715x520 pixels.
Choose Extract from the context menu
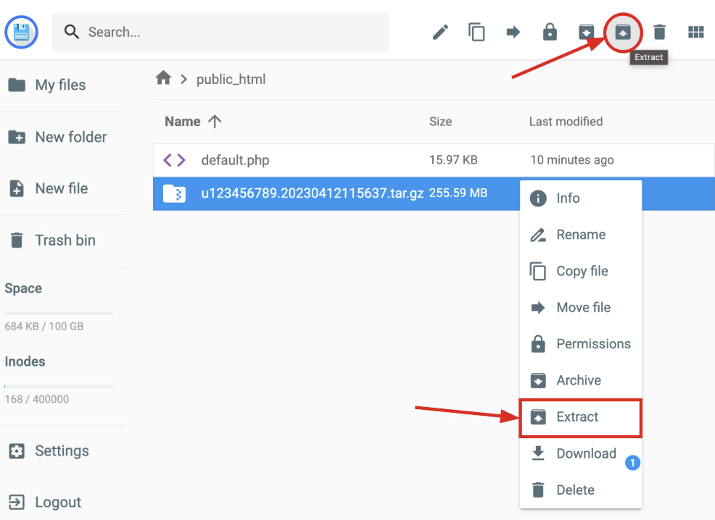tap(580, 418)
